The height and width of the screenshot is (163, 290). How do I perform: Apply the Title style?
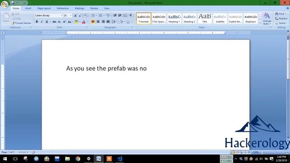(x=205, y=19)
